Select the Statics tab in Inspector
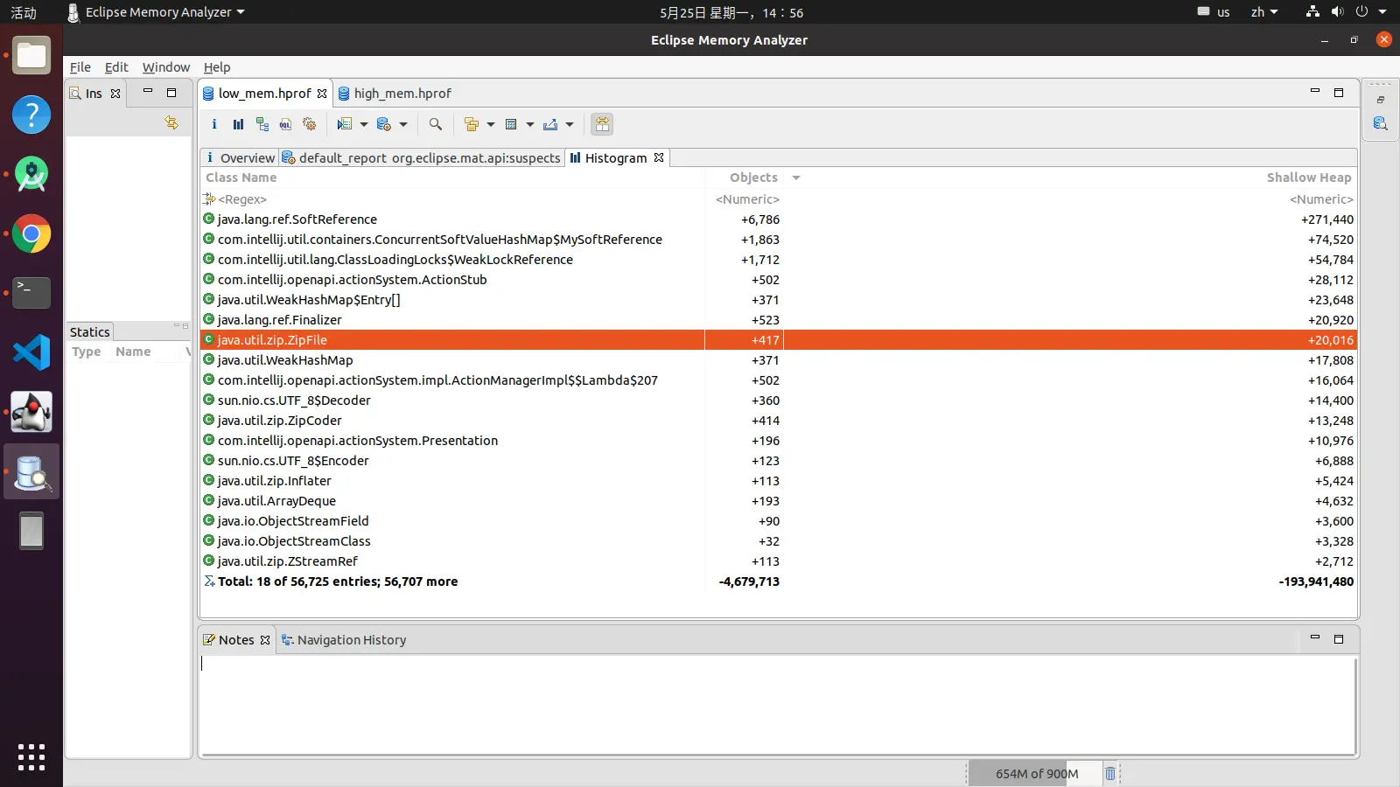The width and height of the screenshot is (1400, 787). point(90,332)
